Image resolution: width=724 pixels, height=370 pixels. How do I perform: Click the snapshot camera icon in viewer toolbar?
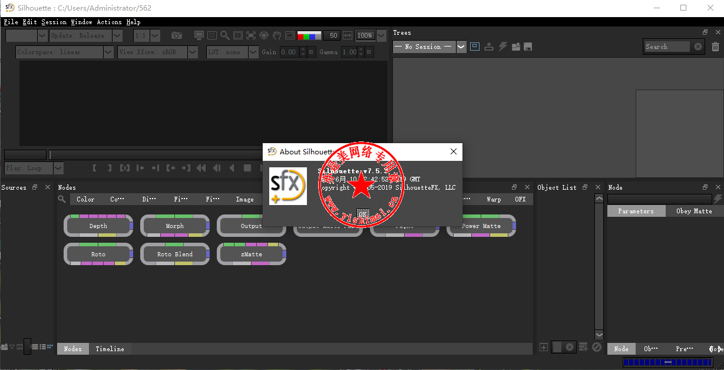click(177, 36)
